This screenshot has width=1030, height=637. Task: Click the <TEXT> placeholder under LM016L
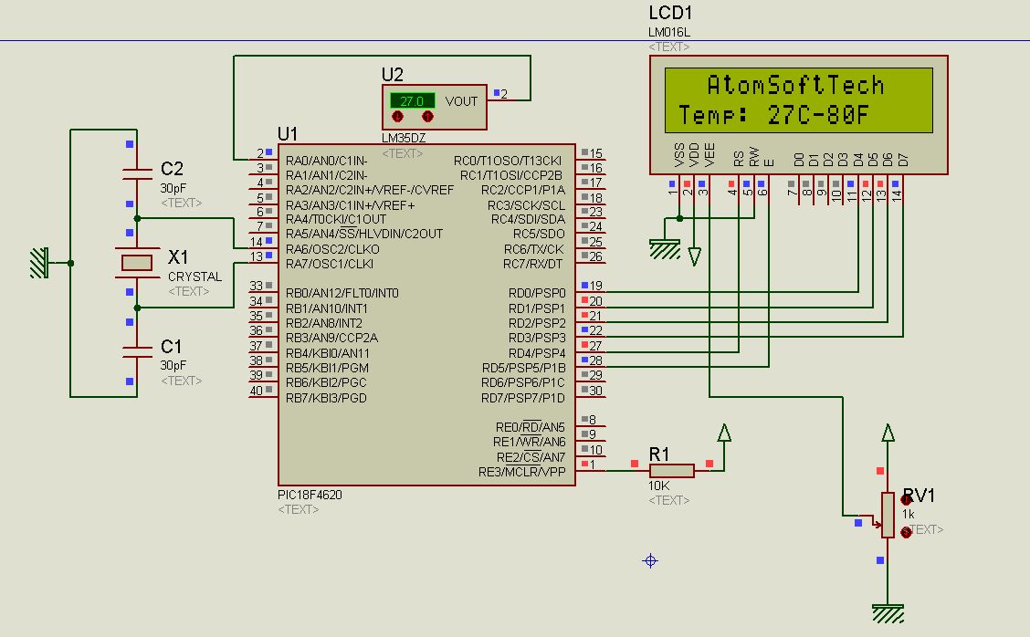coord(668,47)
